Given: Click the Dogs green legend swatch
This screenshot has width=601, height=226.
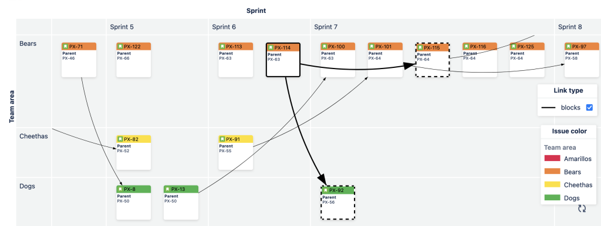Looking at the screenshot, I should point(552,198).
